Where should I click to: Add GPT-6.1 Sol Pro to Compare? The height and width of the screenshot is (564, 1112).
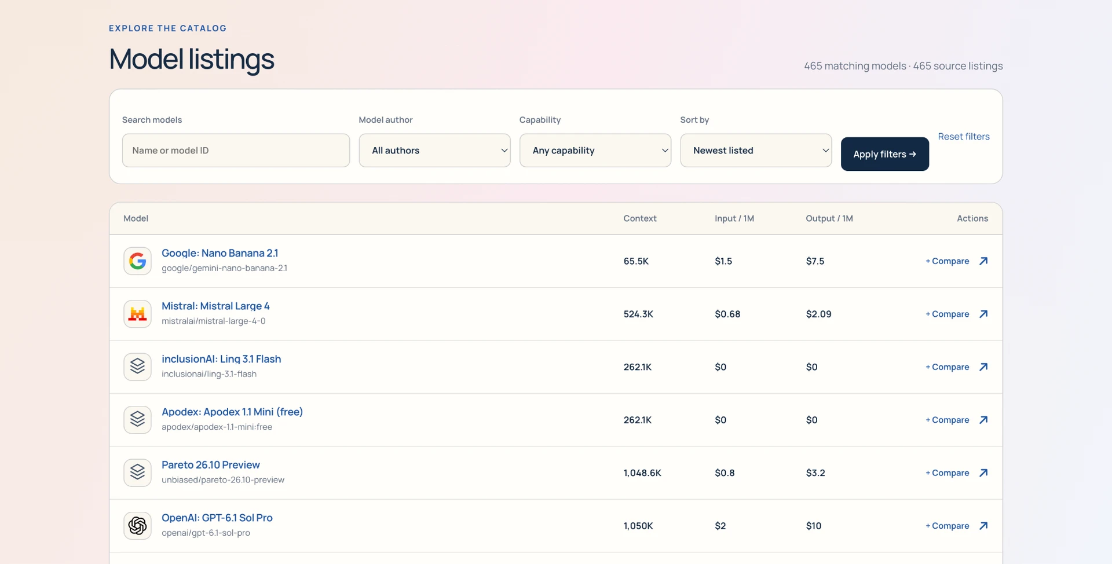(x=947, y=526)
